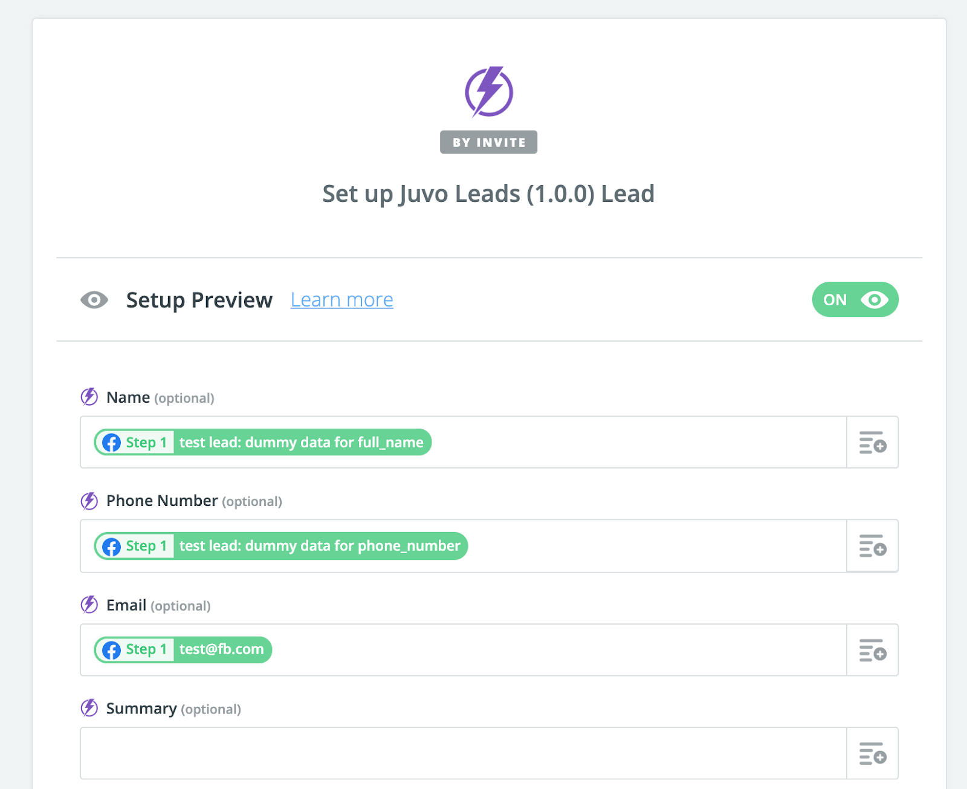Open insert-field menu for Summary field

873,753
